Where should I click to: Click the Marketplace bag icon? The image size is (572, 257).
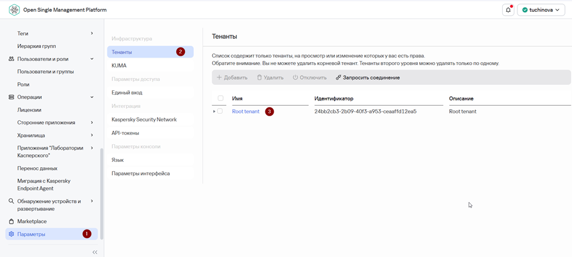[x=11, y=221]
